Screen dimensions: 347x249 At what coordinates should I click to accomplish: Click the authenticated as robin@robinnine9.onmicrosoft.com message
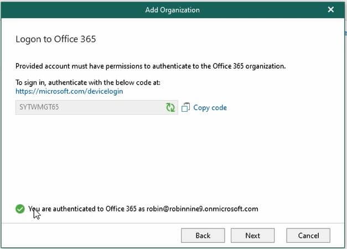pos(143,209)
